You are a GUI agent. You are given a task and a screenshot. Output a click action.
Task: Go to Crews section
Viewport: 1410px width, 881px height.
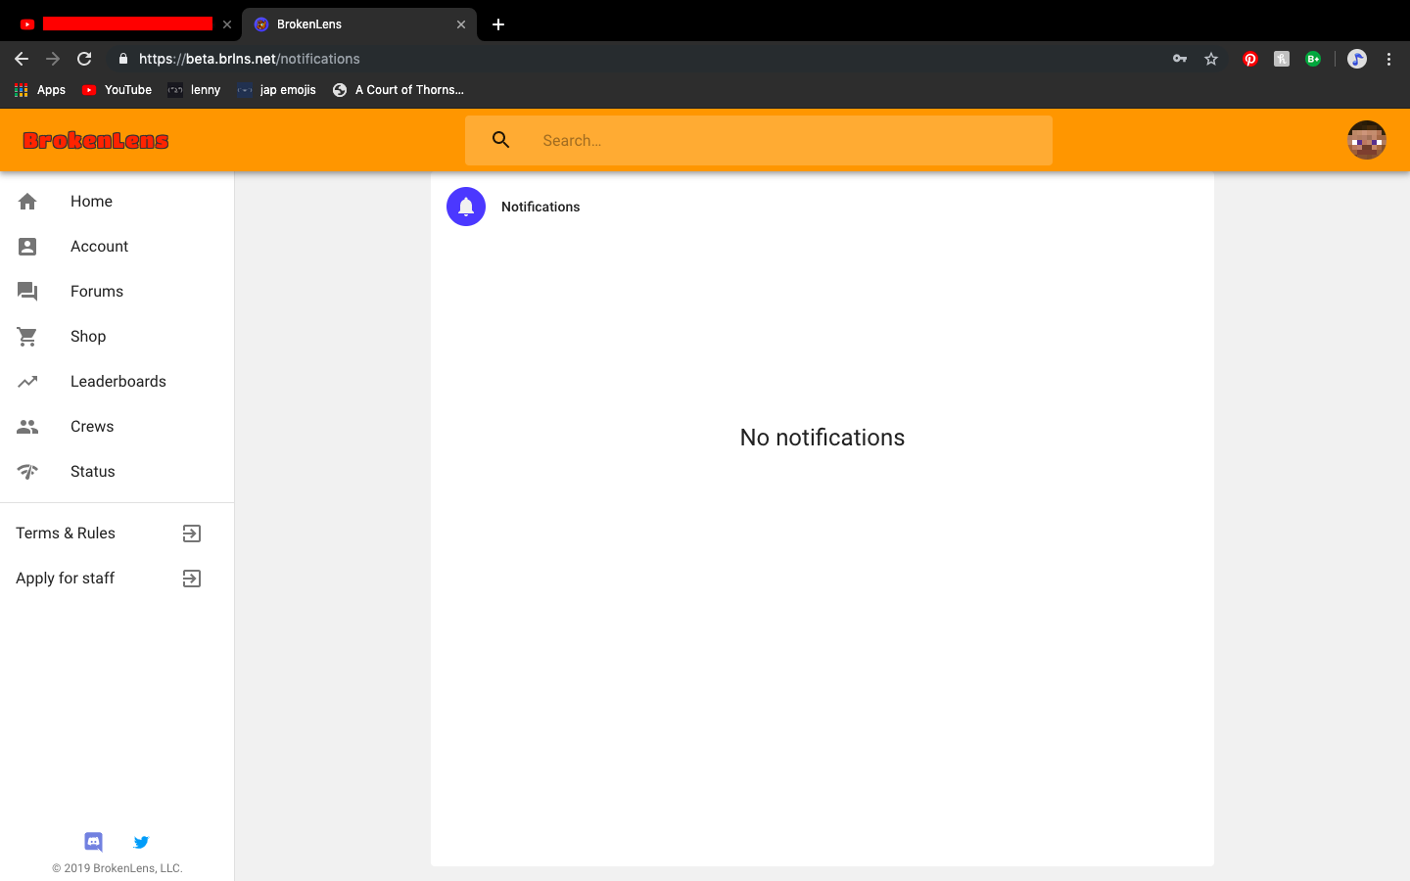(117, 427)
